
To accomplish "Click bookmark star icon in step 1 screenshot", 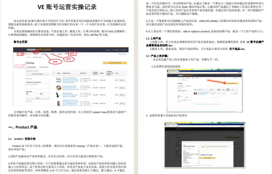I will coord(238,73).
